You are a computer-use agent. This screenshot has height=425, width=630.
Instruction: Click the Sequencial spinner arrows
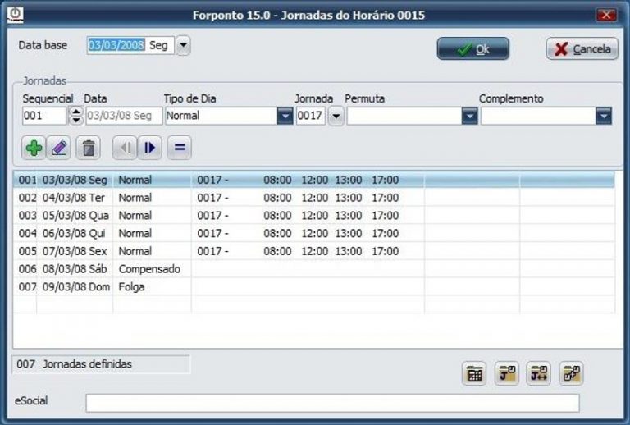pos(76,117)
